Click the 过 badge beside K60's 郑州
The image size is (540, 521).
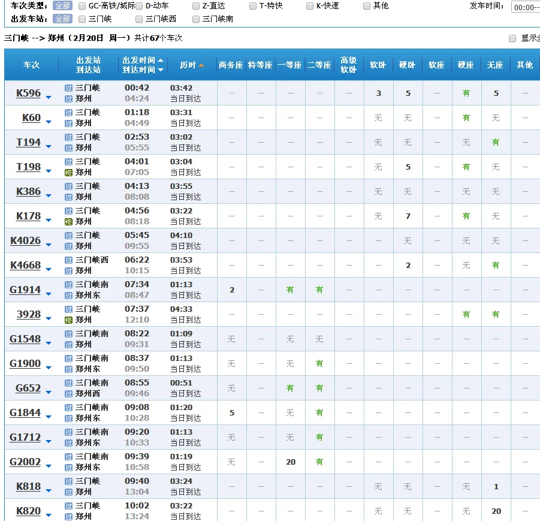[68, 123]
